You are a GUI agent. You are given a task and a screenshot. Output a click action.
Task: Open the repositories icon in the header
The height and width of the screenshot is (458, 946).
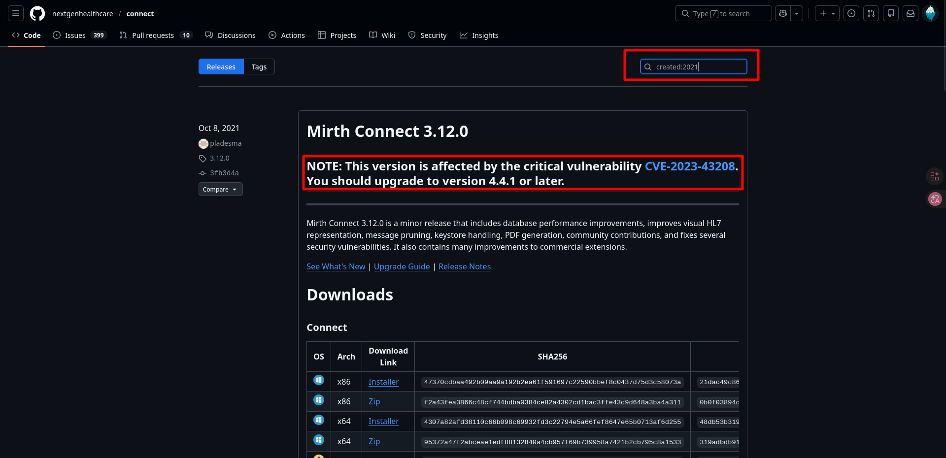[891, 13]
